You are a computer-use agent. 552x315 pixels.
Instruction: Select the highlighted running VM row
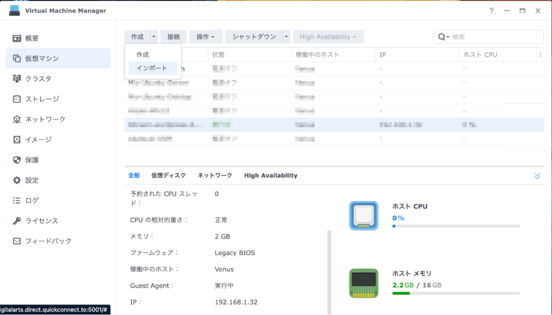(334, 125)
